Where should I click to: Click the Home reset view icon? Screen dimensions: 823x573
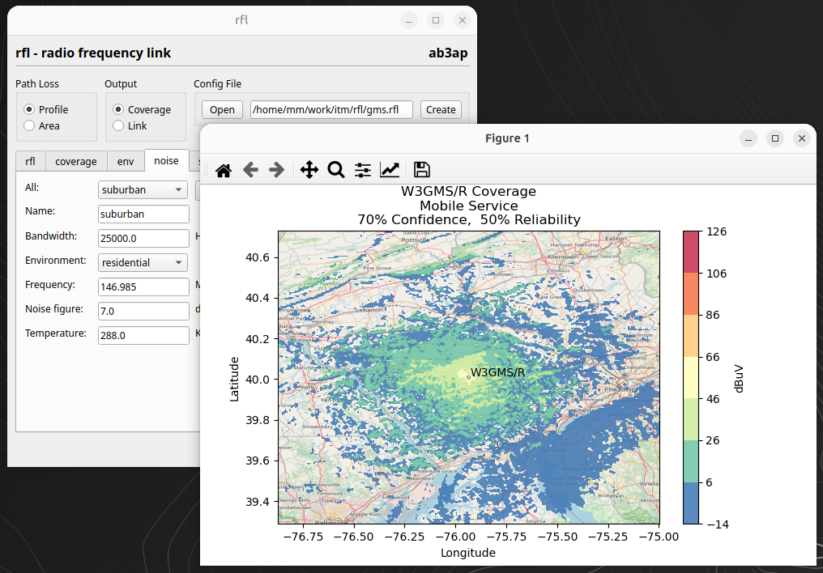[x=224, y=170]
